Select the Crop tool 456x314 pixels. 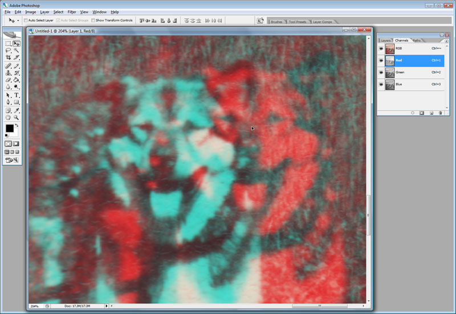[9, 57]
